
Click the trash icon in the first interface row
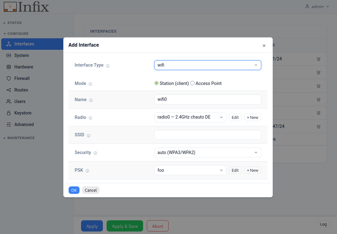click(x=319, y=59)
